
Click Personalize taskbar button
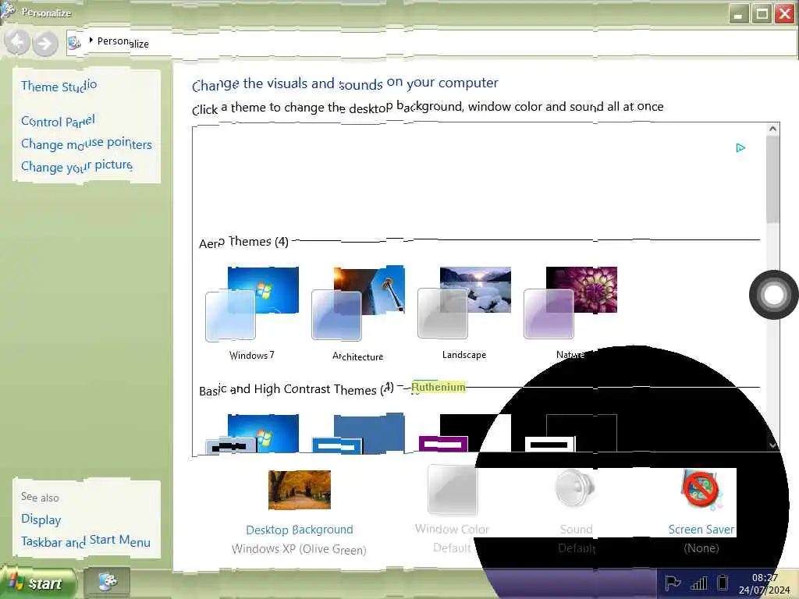[107, 582]
